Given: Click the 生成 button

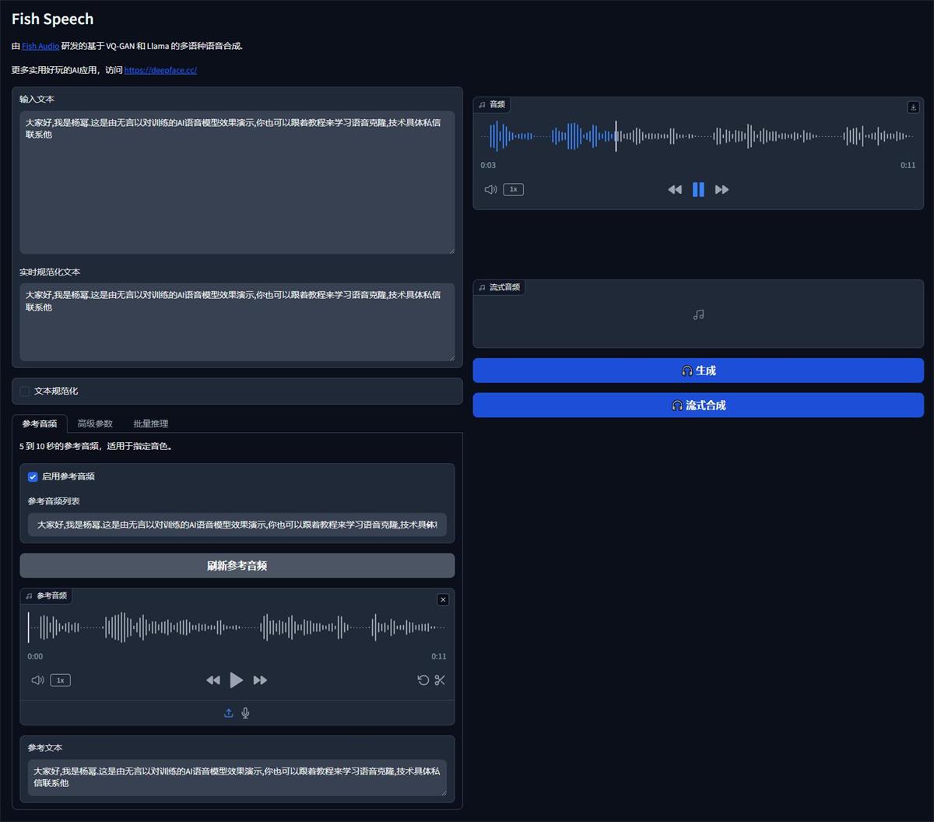Looking at the screenshot, I should click(x=698, y=371).
